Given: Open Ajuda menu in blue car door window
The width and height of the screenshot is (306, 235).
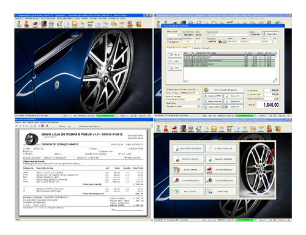Looking at the screenshot, I should pos(122,18).
